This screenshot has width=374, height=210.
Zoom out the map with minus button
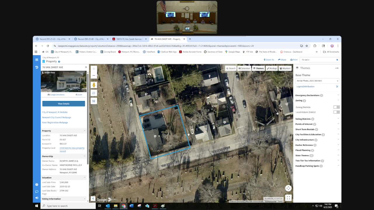pyautogui.click(x=93, y=75)
